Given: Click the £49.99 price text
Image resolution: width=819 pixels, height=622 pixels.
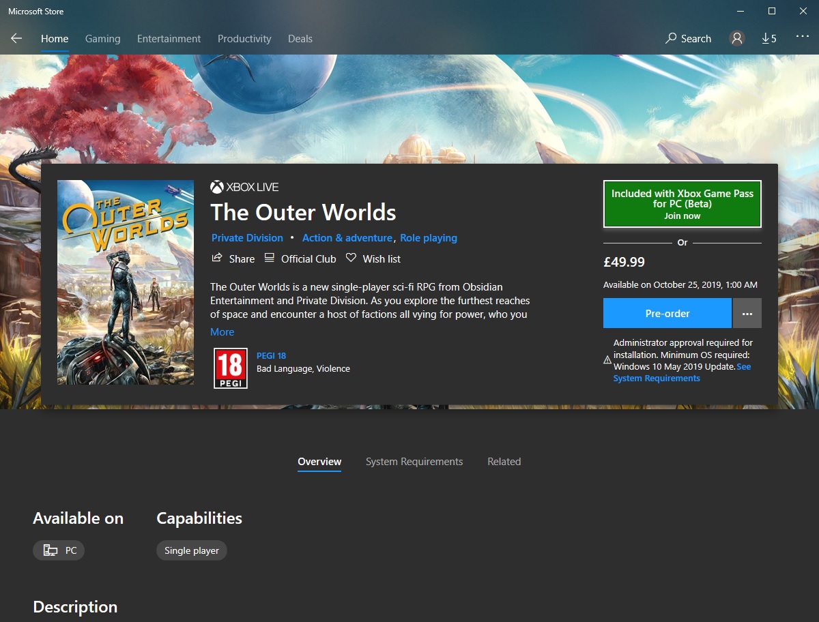Looking at the screenshot, I should [x=624, y=262].
